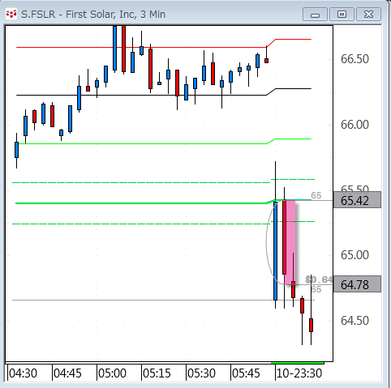
Task: Click the 64.50 price axis label
Action: pyautogui.click(x=354, y=321)
